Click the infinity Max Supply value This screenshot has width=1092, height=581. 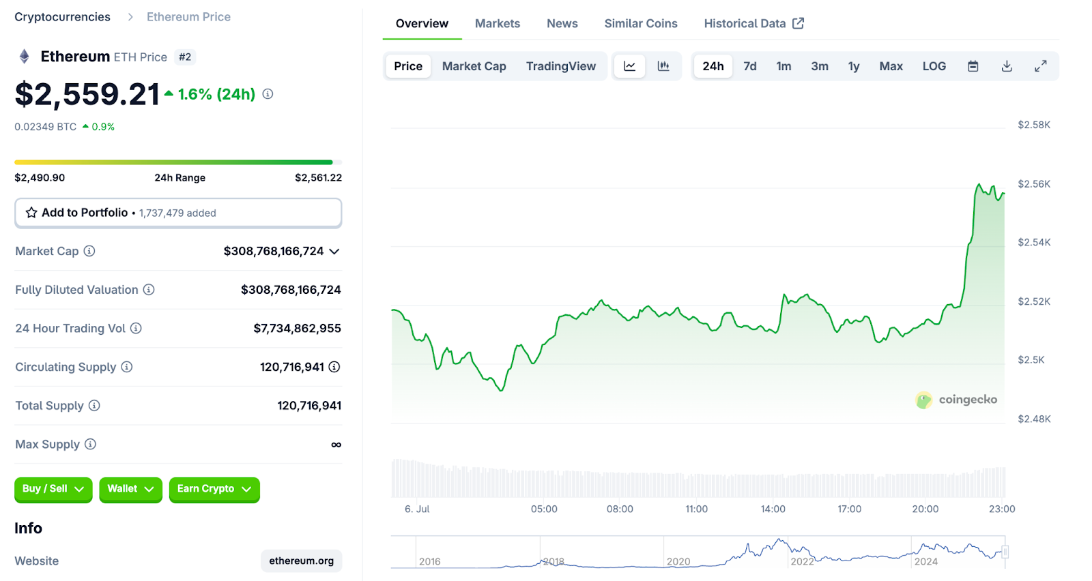click(x=336, y=445)
